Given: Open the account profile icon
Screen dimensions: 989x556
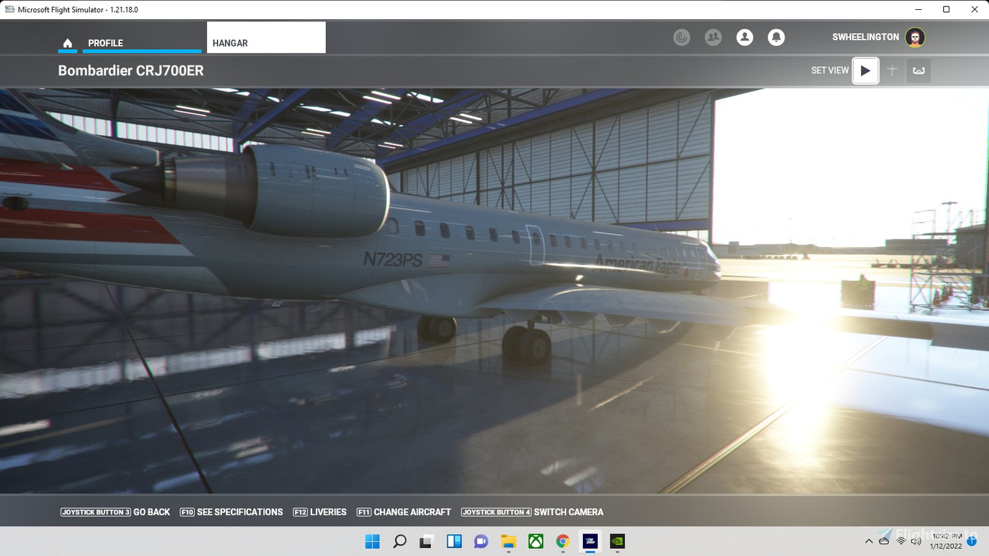Looking at the screenshot, I should [745, 37].
